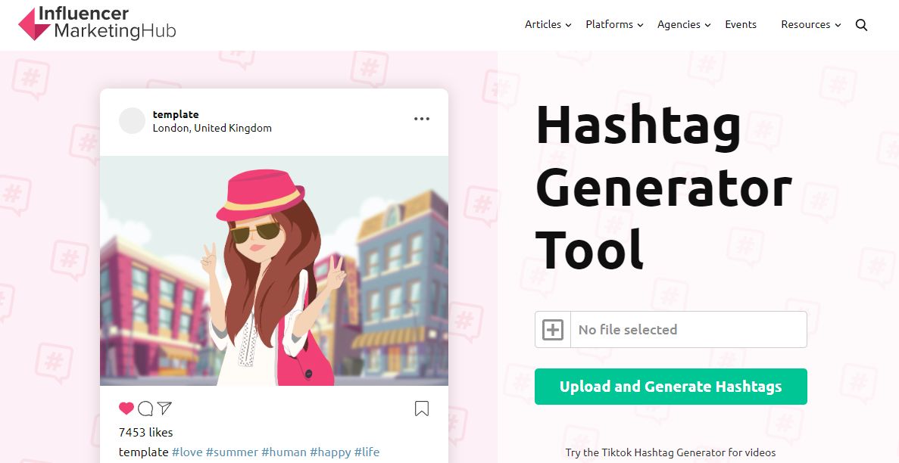Expand the Platforms dropdown chevron

(640, 25)
